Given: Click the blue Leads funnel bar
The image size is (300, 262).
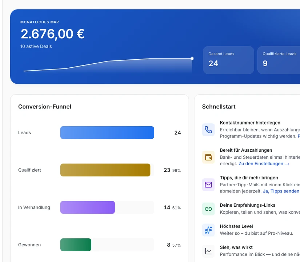Looking at the screenshot, I should pyautogui.click(x=107, y=132).
